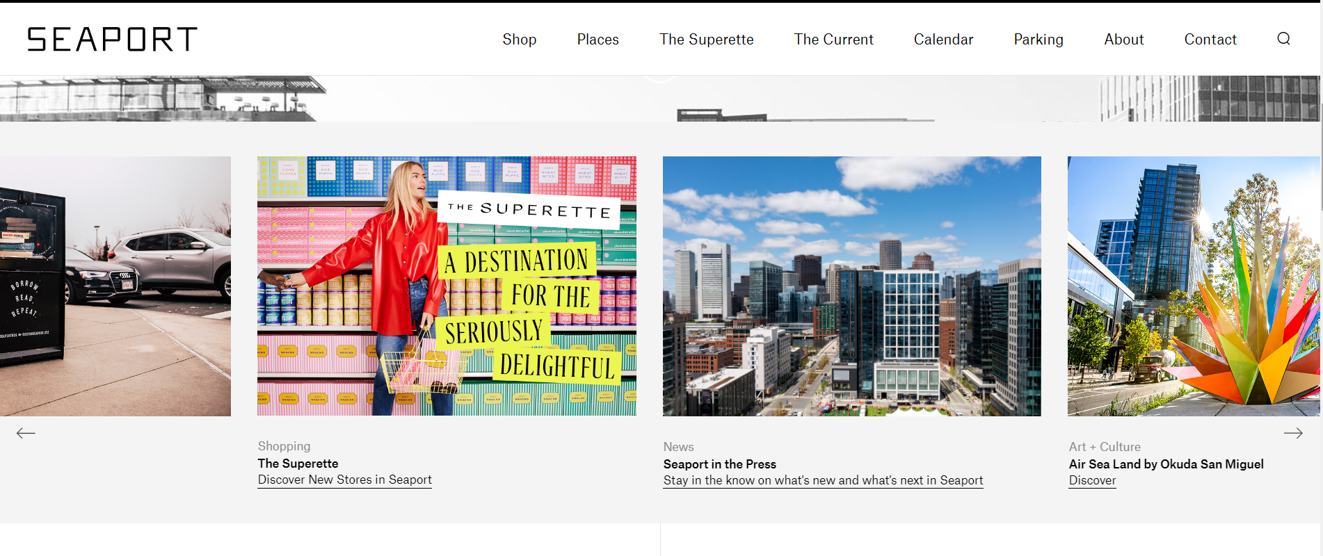The height and width of the screenshot is (556, 1323).
Task: Open the Places menu
Action: tap(598, 40)
